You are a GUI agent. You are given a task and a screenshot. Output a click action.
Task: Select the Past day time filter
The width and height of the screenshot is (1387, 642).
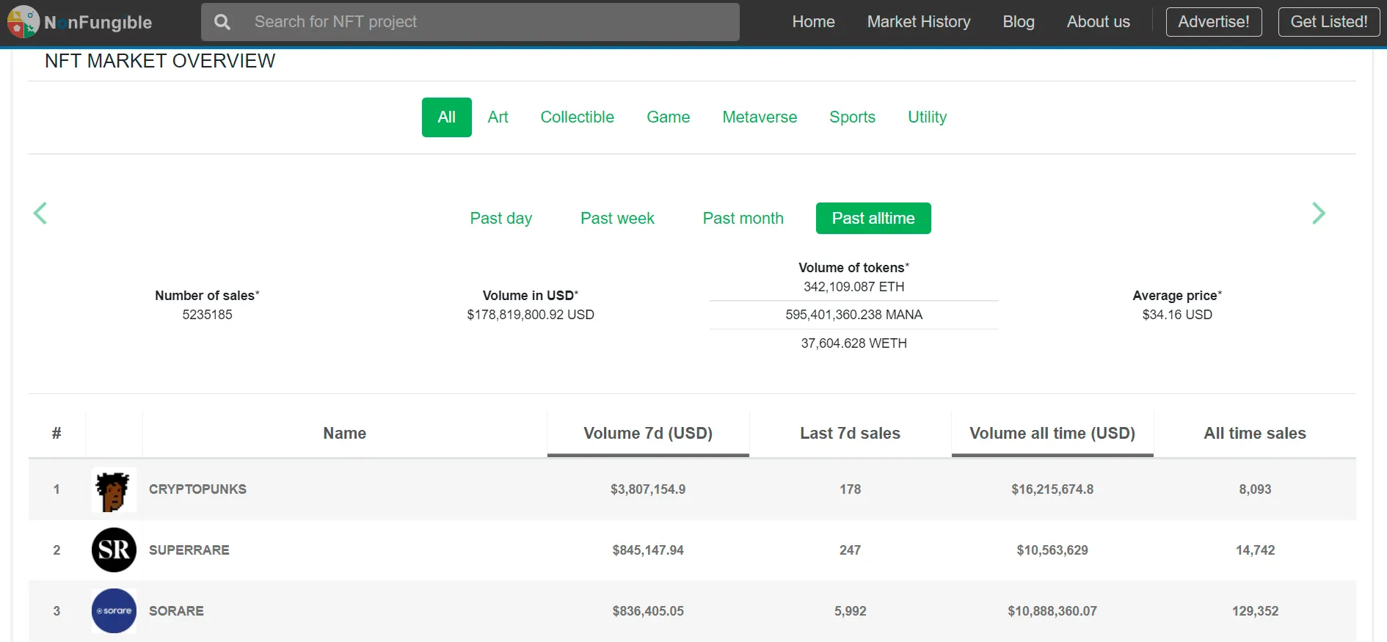[x=500, y=219]
